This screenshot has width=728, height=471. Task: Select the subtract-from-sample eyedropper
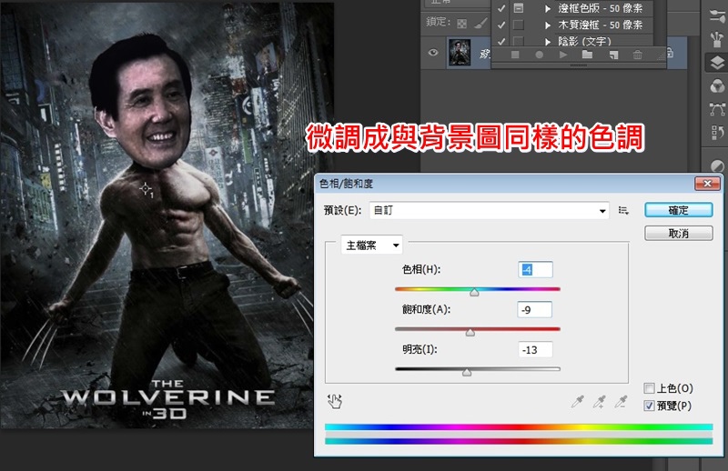(x=622, y=401)
